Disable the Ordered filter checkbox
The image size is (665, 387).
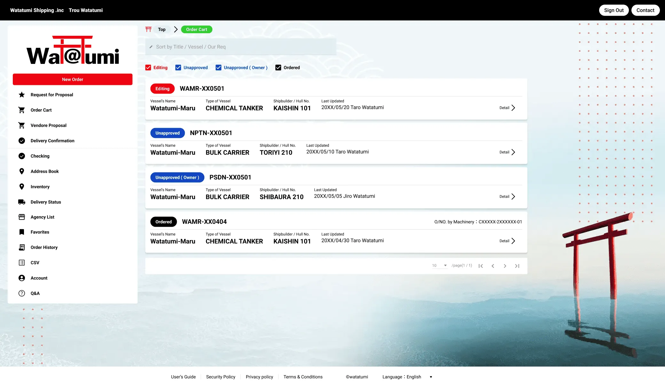278,68
